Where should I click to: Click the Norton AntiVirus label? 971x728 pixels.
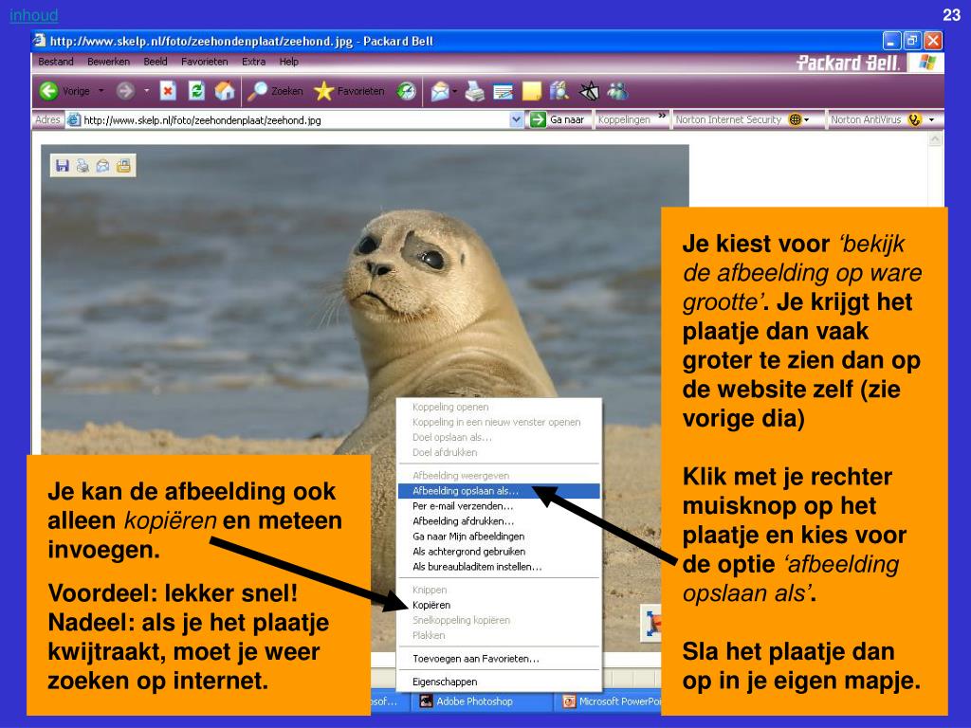click(866, 119)
